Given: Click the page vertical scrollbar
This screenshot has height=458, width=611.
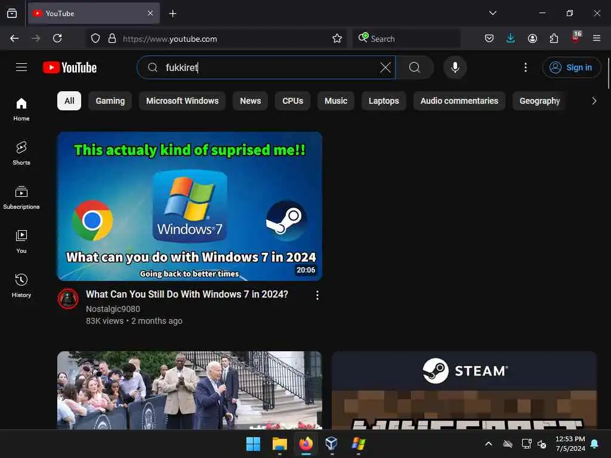Looking at the screenshot, I should (608, 73).
